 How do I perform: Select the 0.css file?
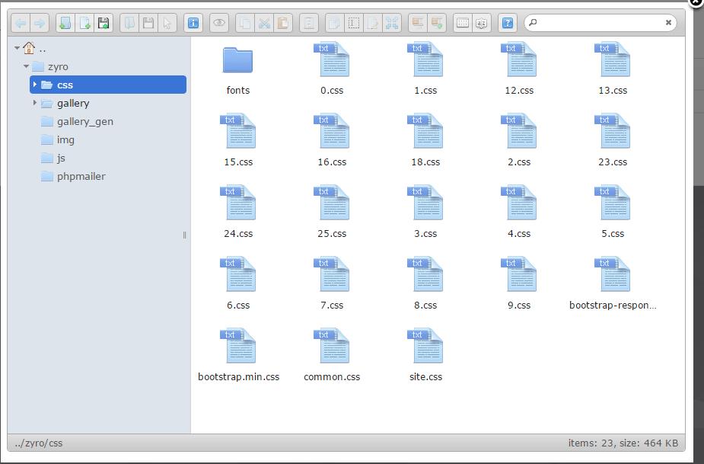pos(332,69)
